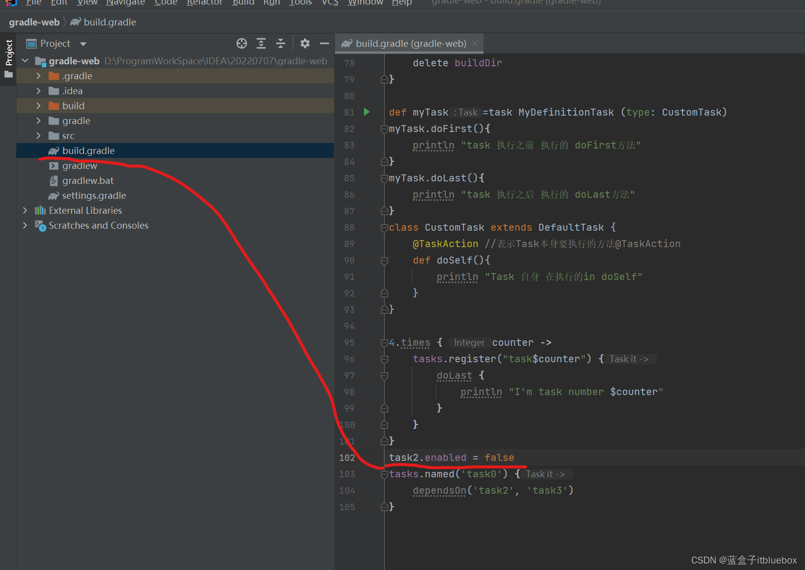Click 'dependsOn' on line 104

pyautogui.click(x=439, y=491)
